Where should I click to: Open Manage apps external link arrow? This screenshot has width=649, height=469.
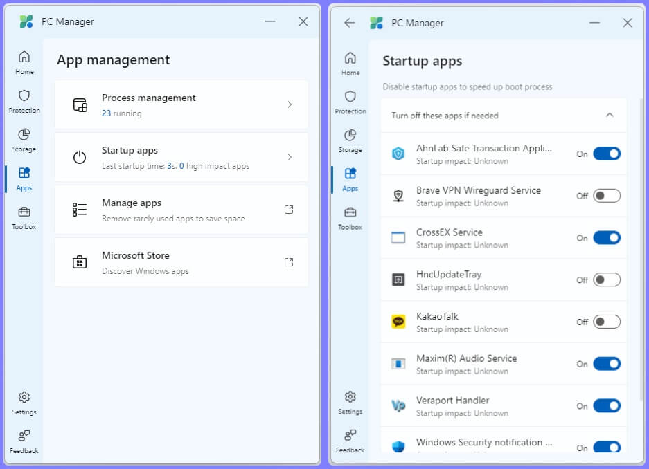[289, 210]
